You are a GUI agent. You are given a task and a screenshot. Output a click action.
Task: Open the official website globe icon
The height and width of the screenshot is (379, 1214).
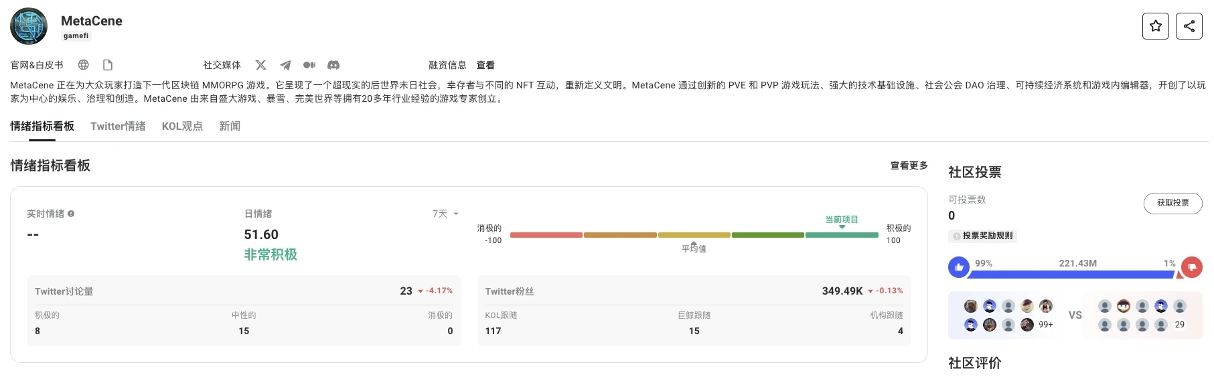coord(84,65)
